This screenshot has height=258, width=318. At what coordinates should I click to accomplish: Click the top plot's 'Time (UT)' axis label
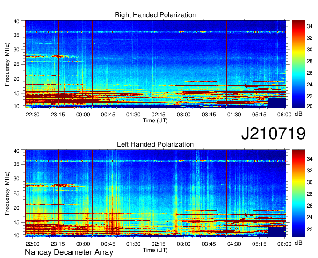[155, 121]
